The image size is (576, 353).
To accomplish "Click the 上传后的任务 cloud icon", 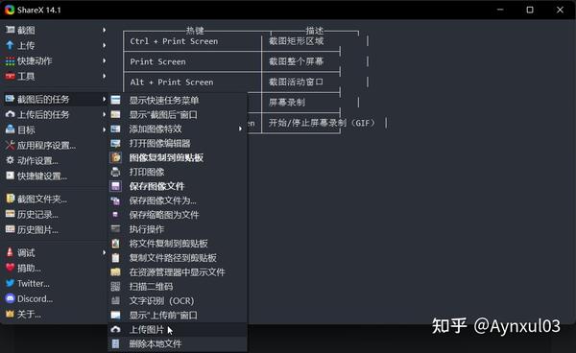I will (x=10, y=114).
